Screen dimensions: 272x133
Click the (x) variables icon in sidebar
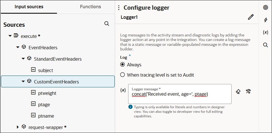click(265, 32)
